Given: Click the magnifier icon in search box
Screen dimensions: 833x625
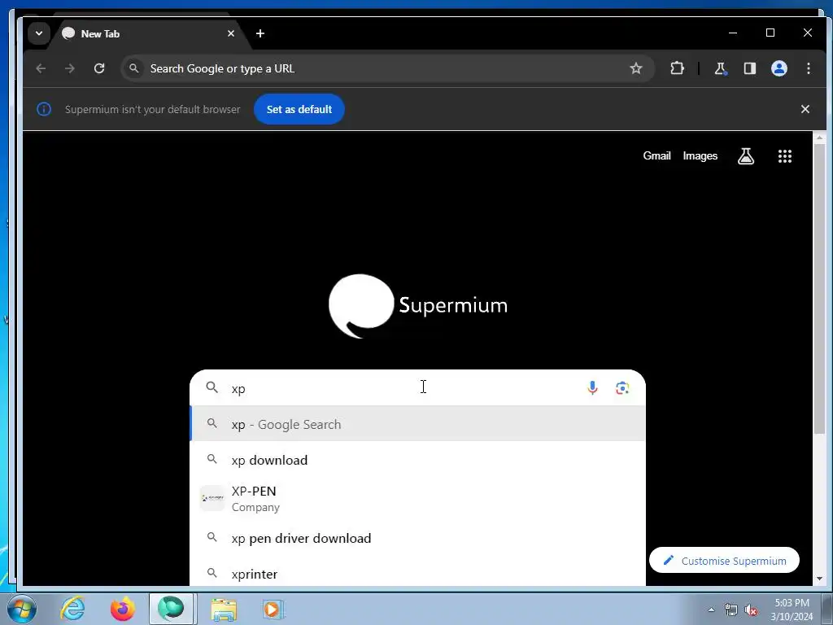Looking at the screenshot, I should tap(212, 387).
